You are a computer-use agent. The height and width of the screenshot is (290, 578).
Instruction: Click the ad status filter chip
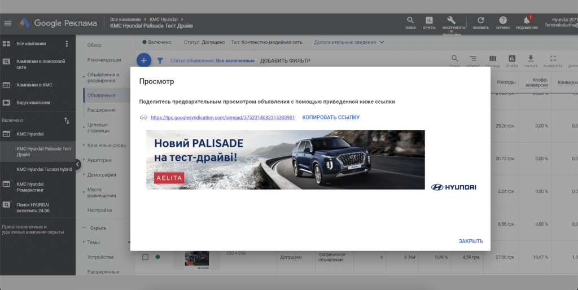212,60
